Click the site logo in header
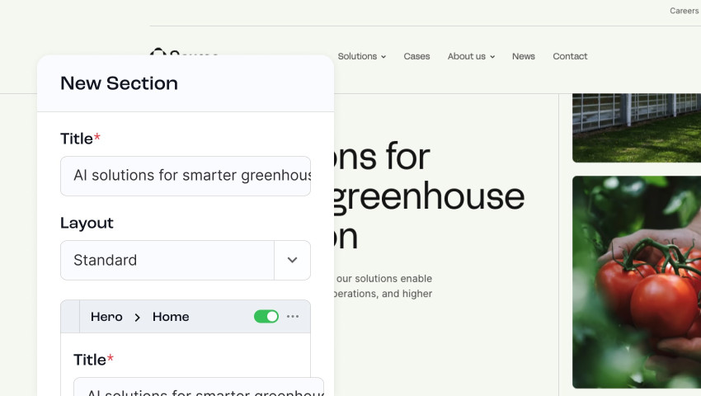 (x=184, y=53)
